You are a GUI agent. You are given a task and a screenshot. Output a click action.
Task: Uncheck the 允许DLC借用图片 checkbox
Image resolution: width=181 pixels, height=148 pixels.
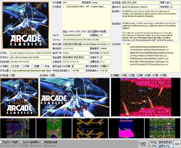pyautogui.click(x=21, y=142)
